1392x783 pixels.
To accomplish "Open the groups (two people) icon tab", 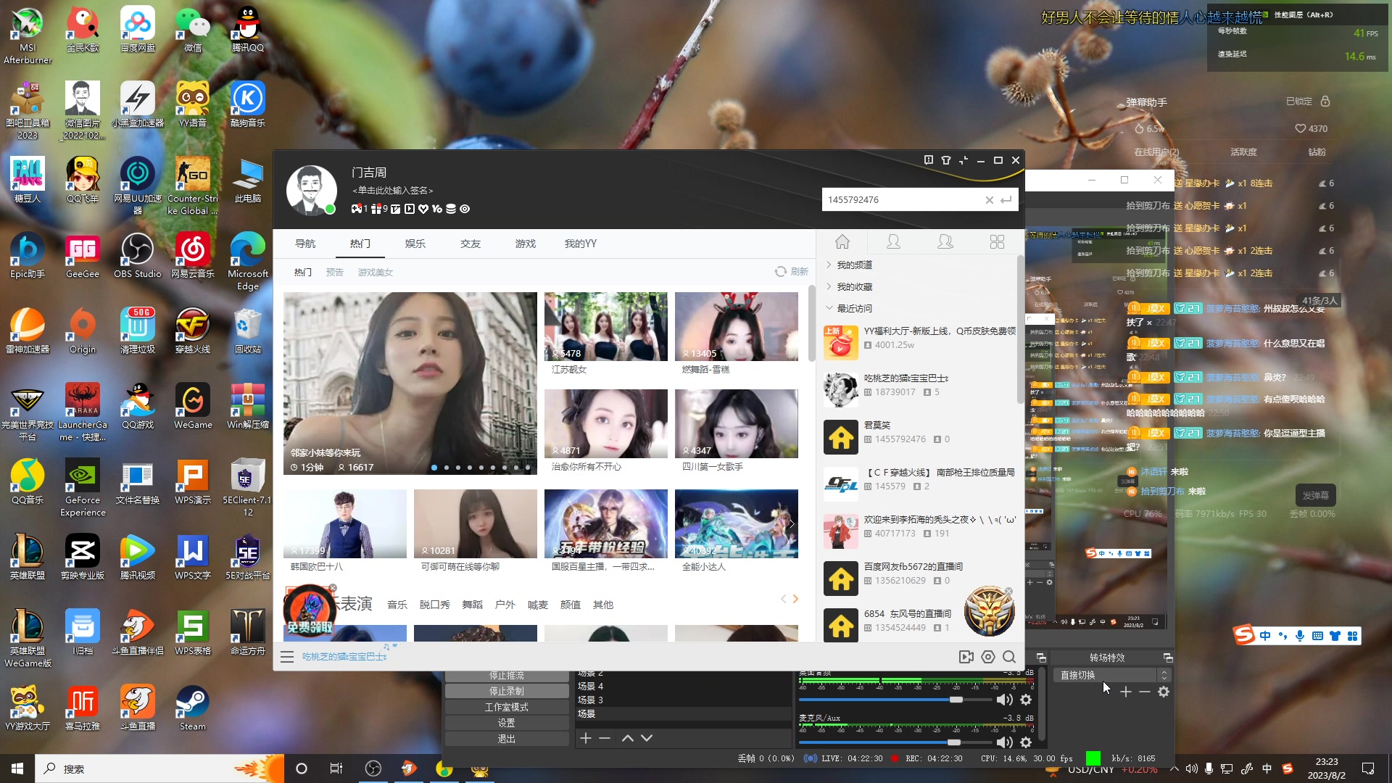I will [945, 242].
